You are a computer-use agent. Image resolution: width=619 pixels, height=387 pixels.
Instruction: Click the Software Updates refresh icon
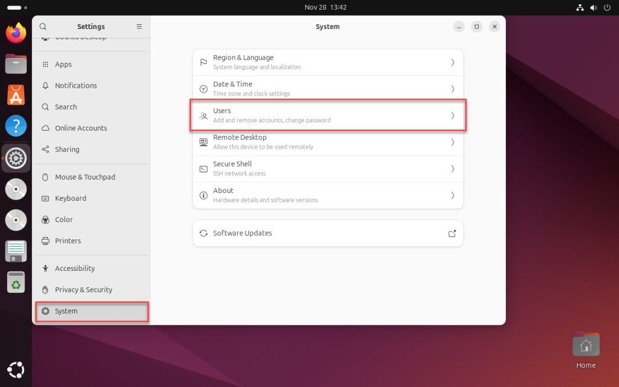click(203, 233)
